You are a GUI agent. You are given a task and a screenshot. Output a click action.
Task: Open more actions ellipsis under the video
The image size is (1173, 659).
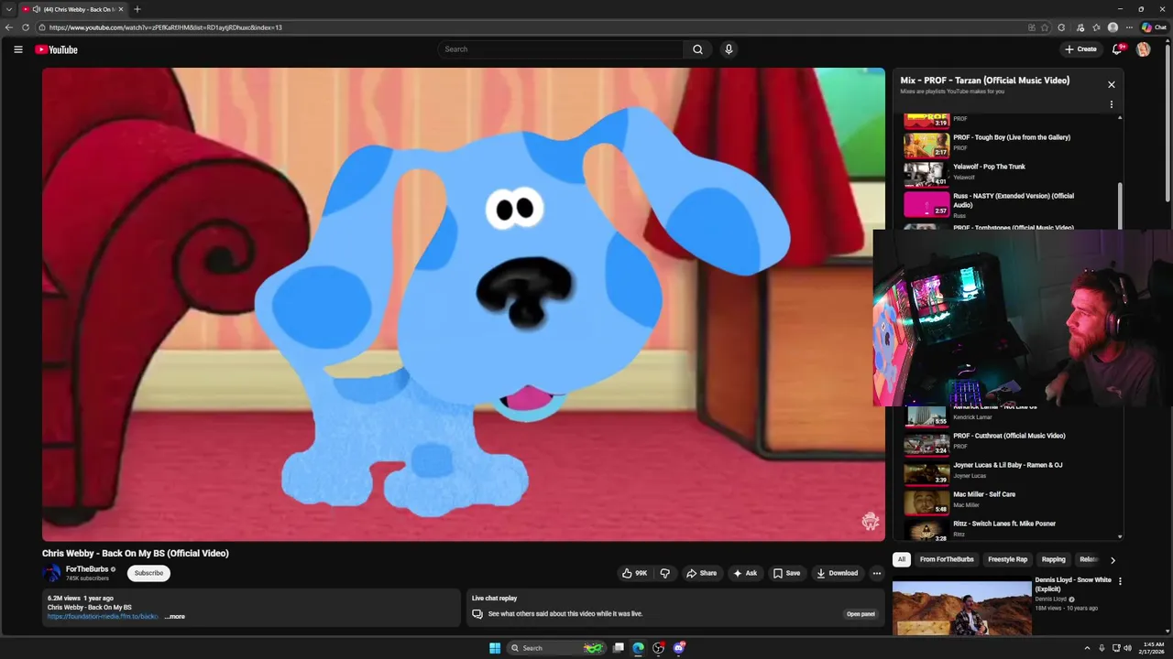click(877, 573)
